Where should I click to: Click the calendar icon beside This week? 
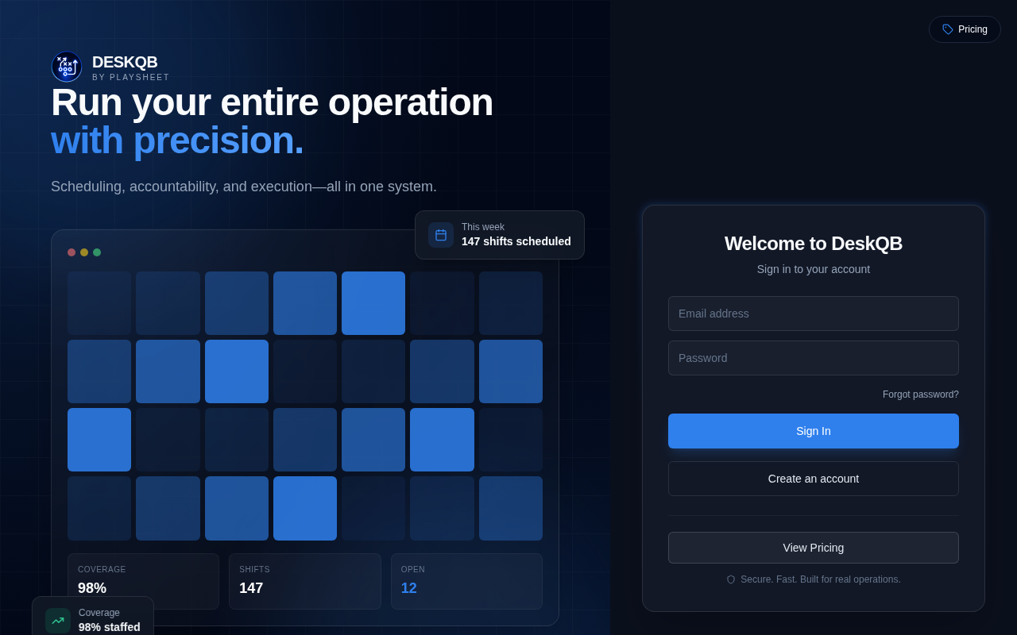441,235
